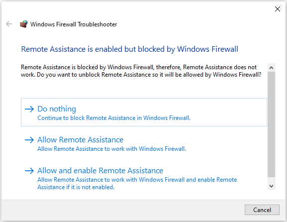Click the arrow icon beside Do nothing
Image resolution: width=287 pixels, height=222 pixels.
[29, 109]
